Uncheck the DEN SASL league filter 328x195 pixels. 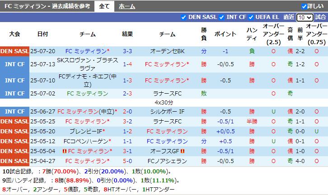coord(183,17)
